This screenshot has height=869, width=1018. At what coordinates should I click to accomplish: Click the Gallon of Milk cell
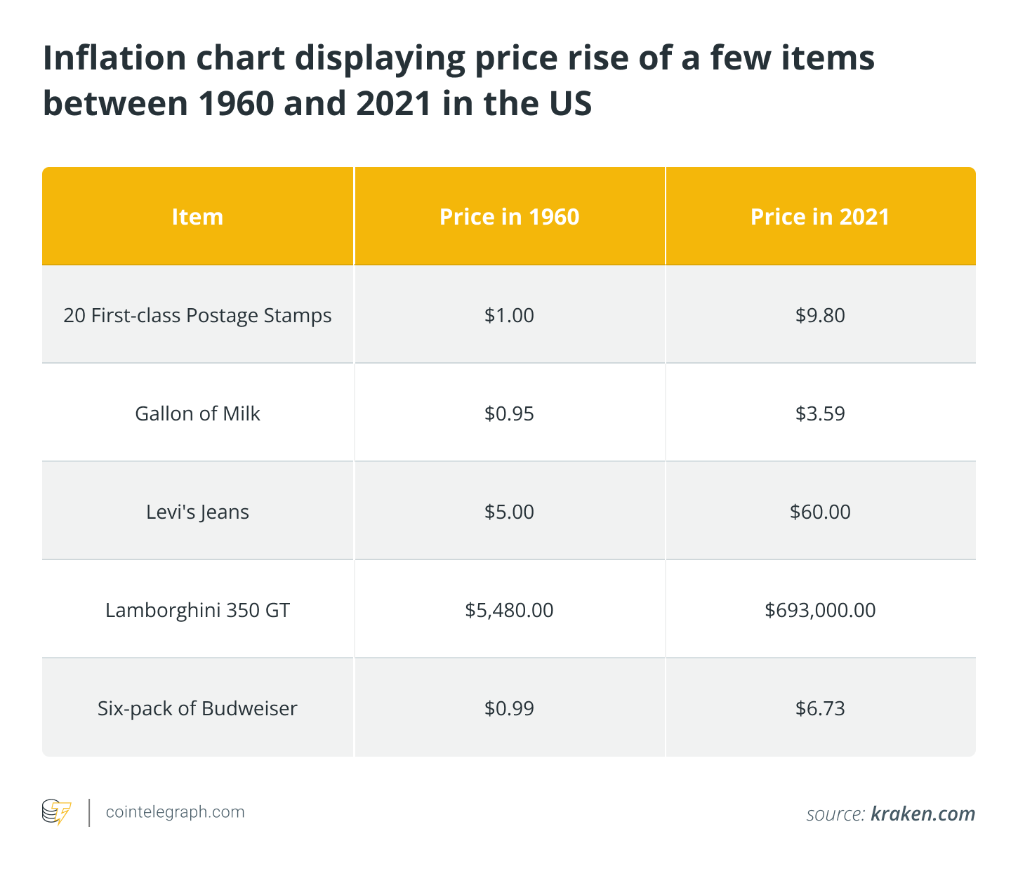tap(197, 413)
